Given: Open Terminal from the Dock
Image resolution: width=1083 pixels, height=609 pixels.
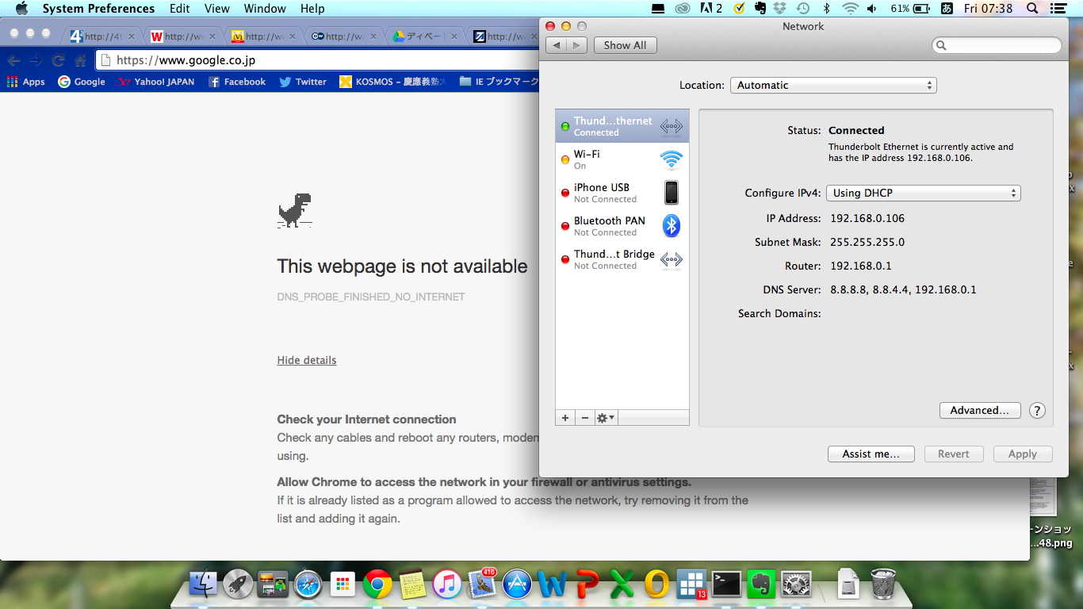Looking at the screenshot, I should pyautogui.click(x=726, y=584).
